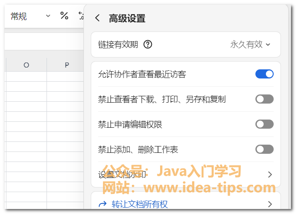This screenshot has height=214, width=296.
Task: Click chevron at right of 转让文档所有权
Action: (270, 204)
